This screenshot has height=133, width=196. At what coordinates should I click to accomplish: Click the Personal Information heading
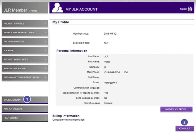pyautogui.click(x=72, y=51)
